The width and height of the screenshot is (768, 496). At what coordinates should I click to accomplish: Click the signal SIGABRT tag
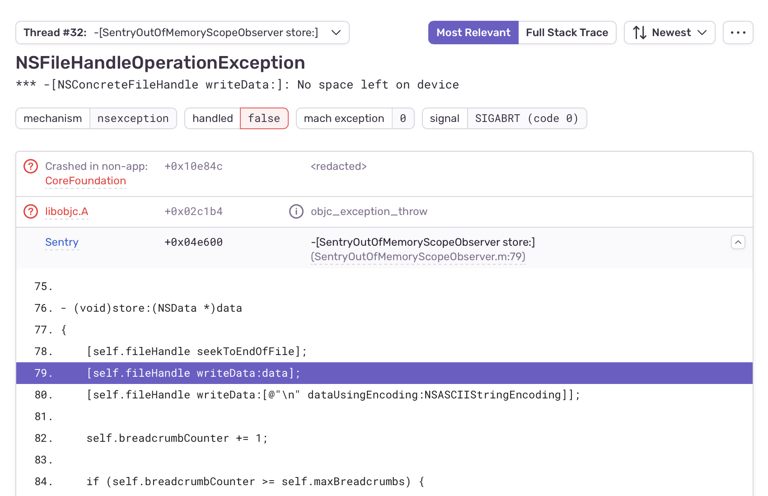point(505,118)
